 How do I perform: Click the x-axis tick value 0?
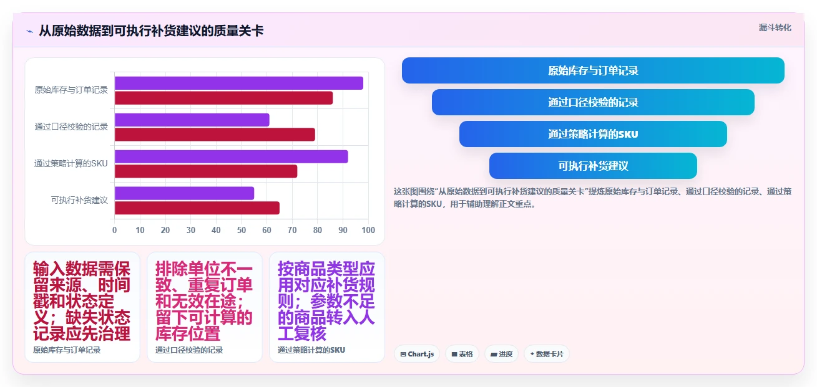114,230
